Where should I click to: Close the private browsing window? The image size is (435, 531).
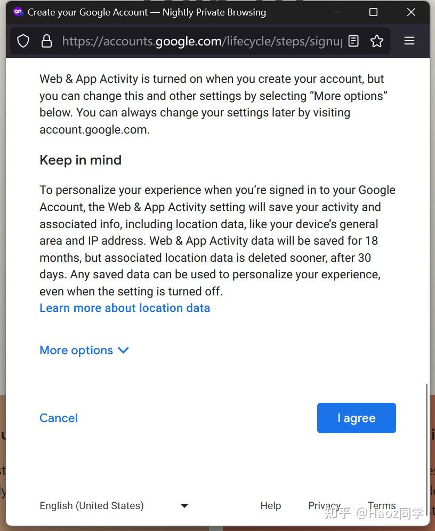[x=411, y=12]
